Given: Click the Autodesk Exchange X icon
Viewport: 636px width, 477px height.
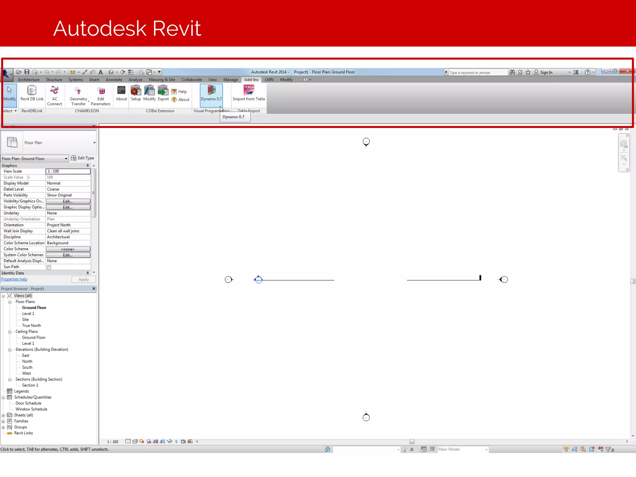Looking at the screenshot, I should [576, 72].
